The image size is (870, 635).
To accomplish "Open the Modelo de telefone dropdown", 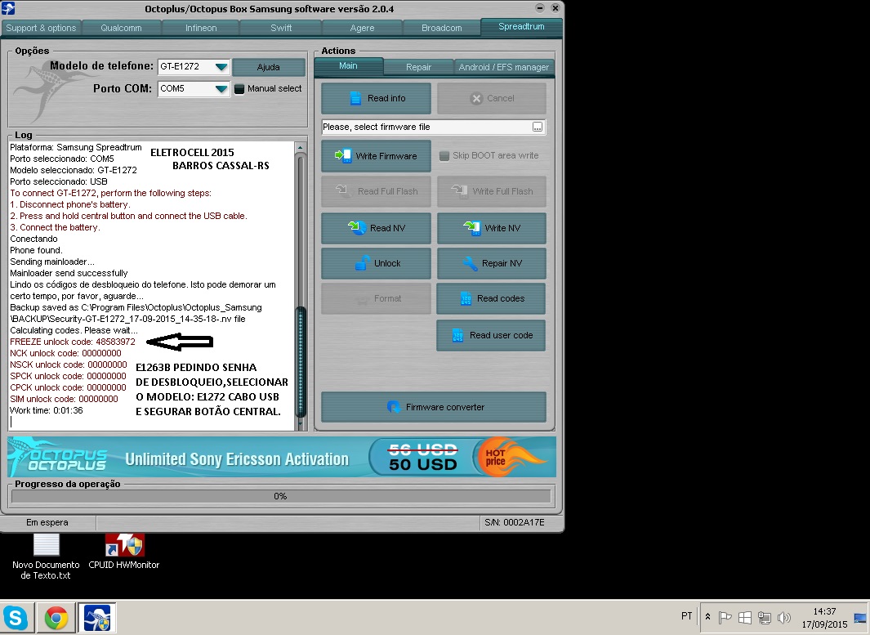I will [x=221, y=67].
